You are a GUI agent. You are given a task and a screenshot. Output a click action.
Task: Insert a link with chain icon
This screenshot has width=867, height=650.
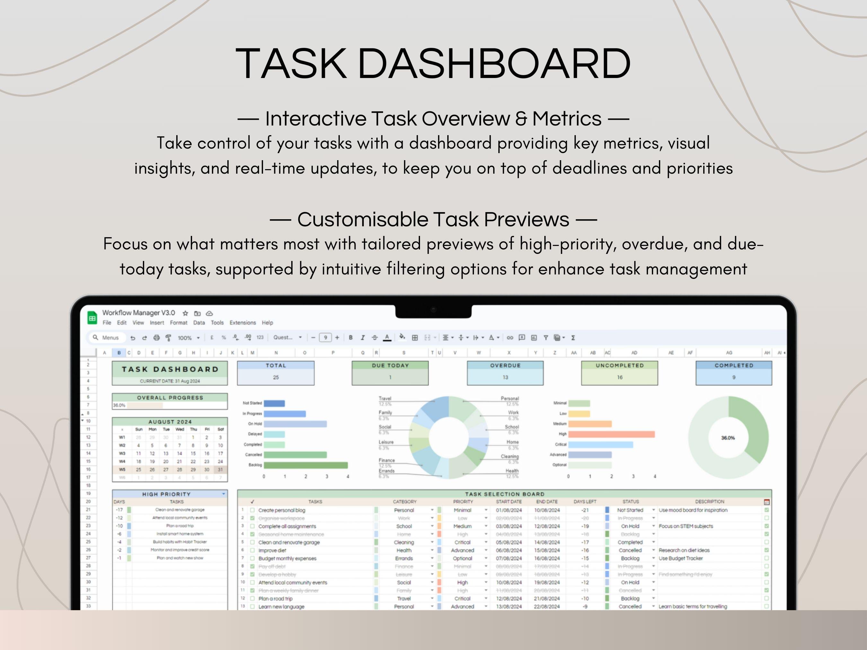click(510, 338)
